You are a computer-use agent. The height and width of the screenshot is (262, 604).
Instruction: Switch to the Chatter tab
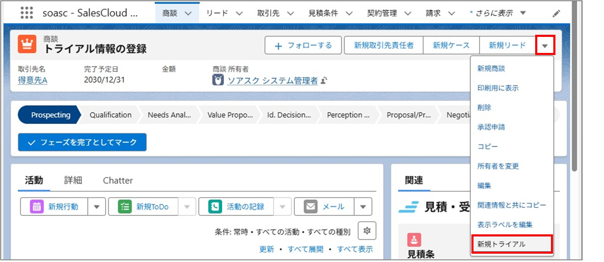click(x=118, y=180)
